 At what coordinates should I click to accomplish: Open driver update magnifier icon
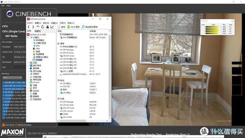83,27
